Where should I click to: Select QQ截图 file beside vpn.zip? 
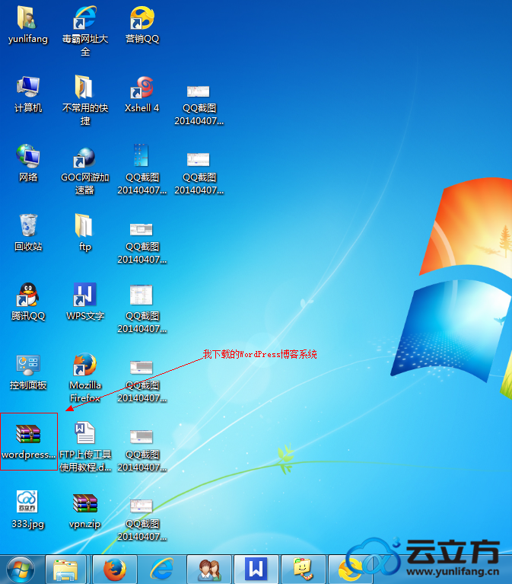click(142, 520)
